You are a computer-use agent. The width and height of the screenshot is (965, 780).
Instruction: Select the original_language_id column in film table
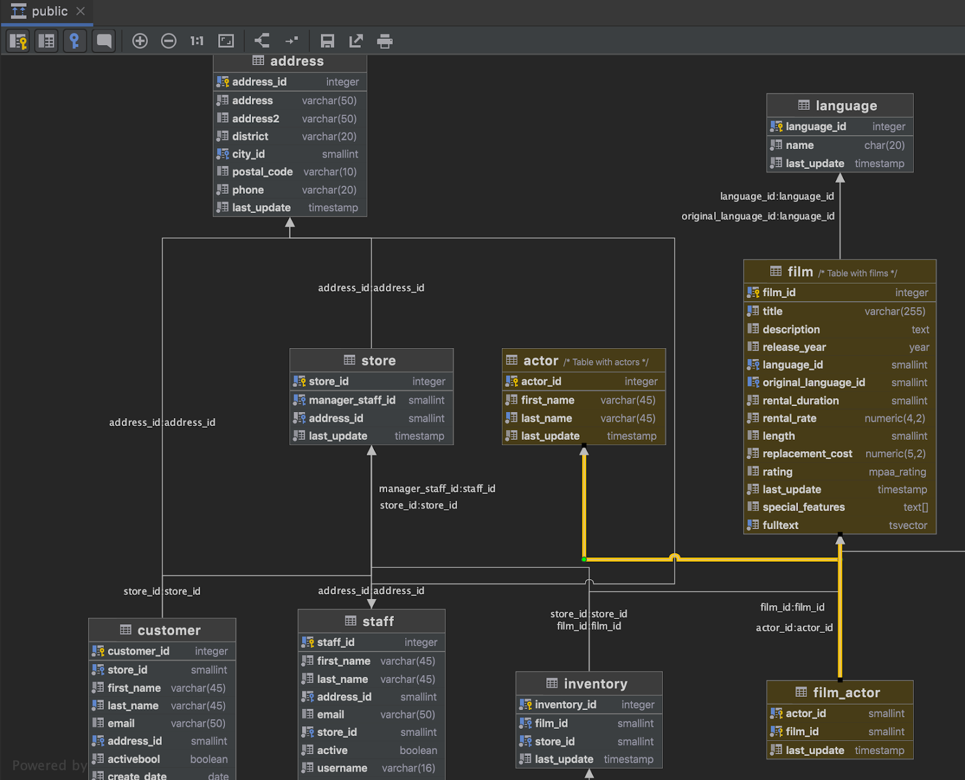coord(813,382)
